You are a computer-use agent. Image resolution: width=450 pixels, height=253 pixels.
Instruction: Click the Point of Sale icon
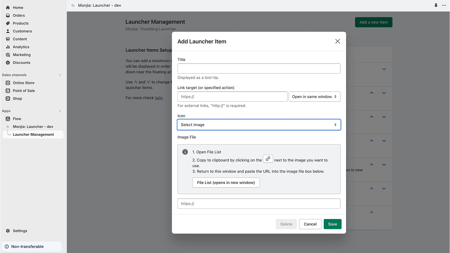coord(8,91)
